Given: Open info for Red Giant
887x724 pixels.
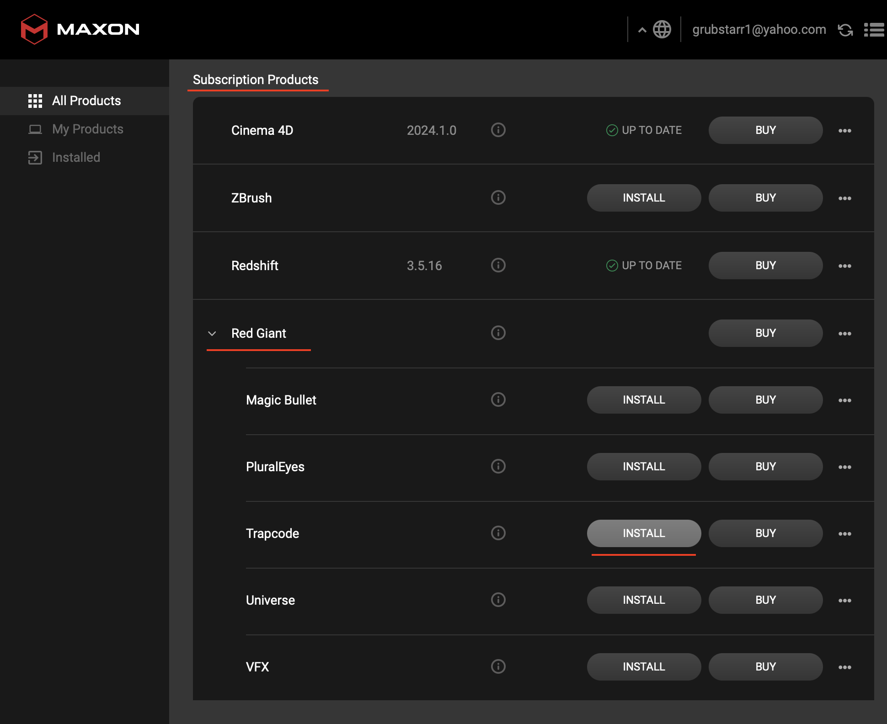Looking at the screenshot, I should pyautogui.click(x=498, y=333).
